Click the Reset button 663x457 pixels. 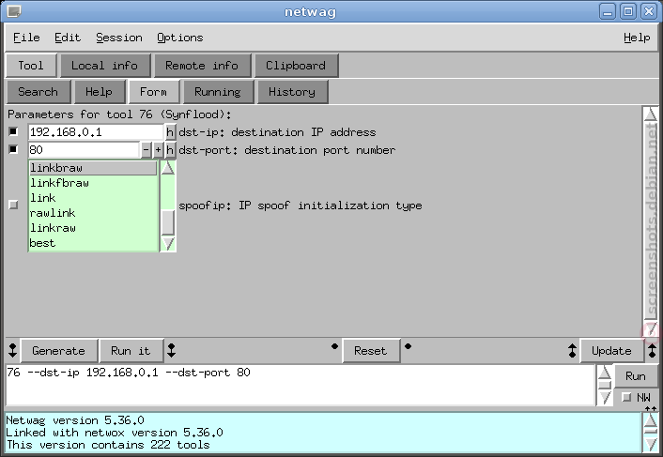click(371, 351)
